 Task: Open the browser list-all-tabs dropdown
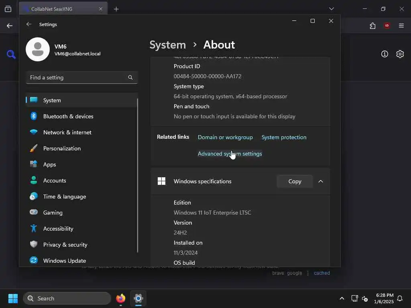331,9
